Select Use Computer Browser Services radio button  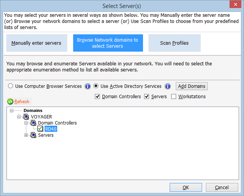coord(10,86)
